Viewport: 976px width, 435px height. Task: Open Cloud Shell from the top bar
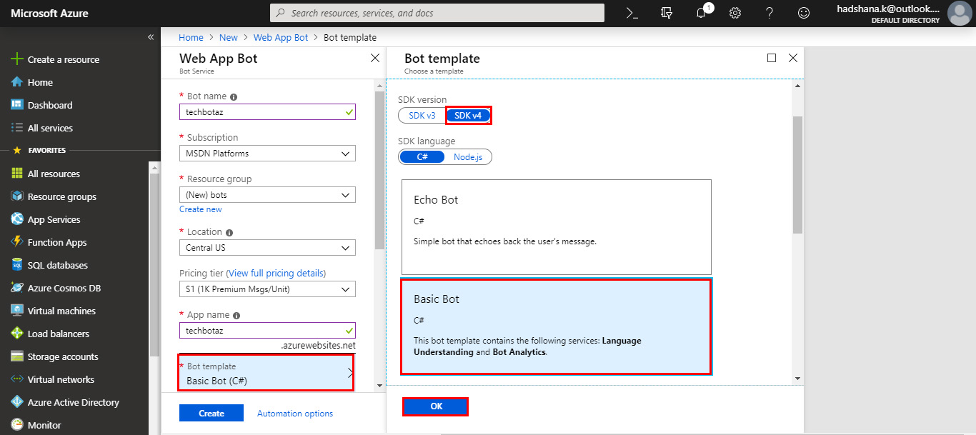click(632, 13)
